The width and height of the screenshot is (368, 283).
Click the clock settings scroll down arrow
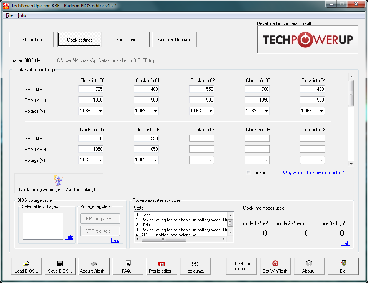(351, 164)
